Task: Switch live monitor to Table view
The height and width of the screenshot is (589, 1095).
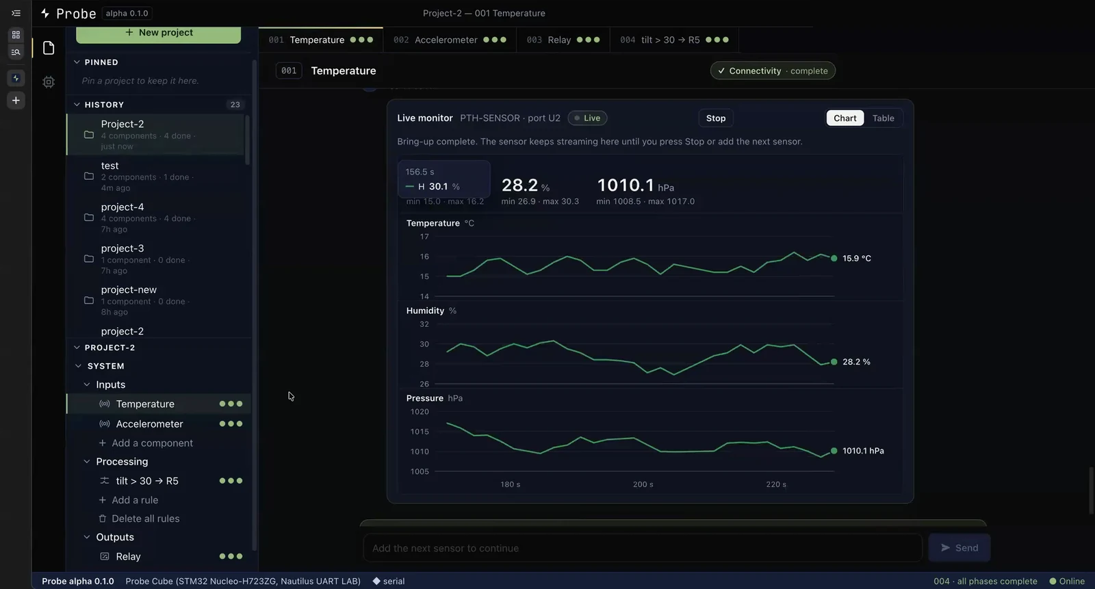Action: tap(883, 118)
